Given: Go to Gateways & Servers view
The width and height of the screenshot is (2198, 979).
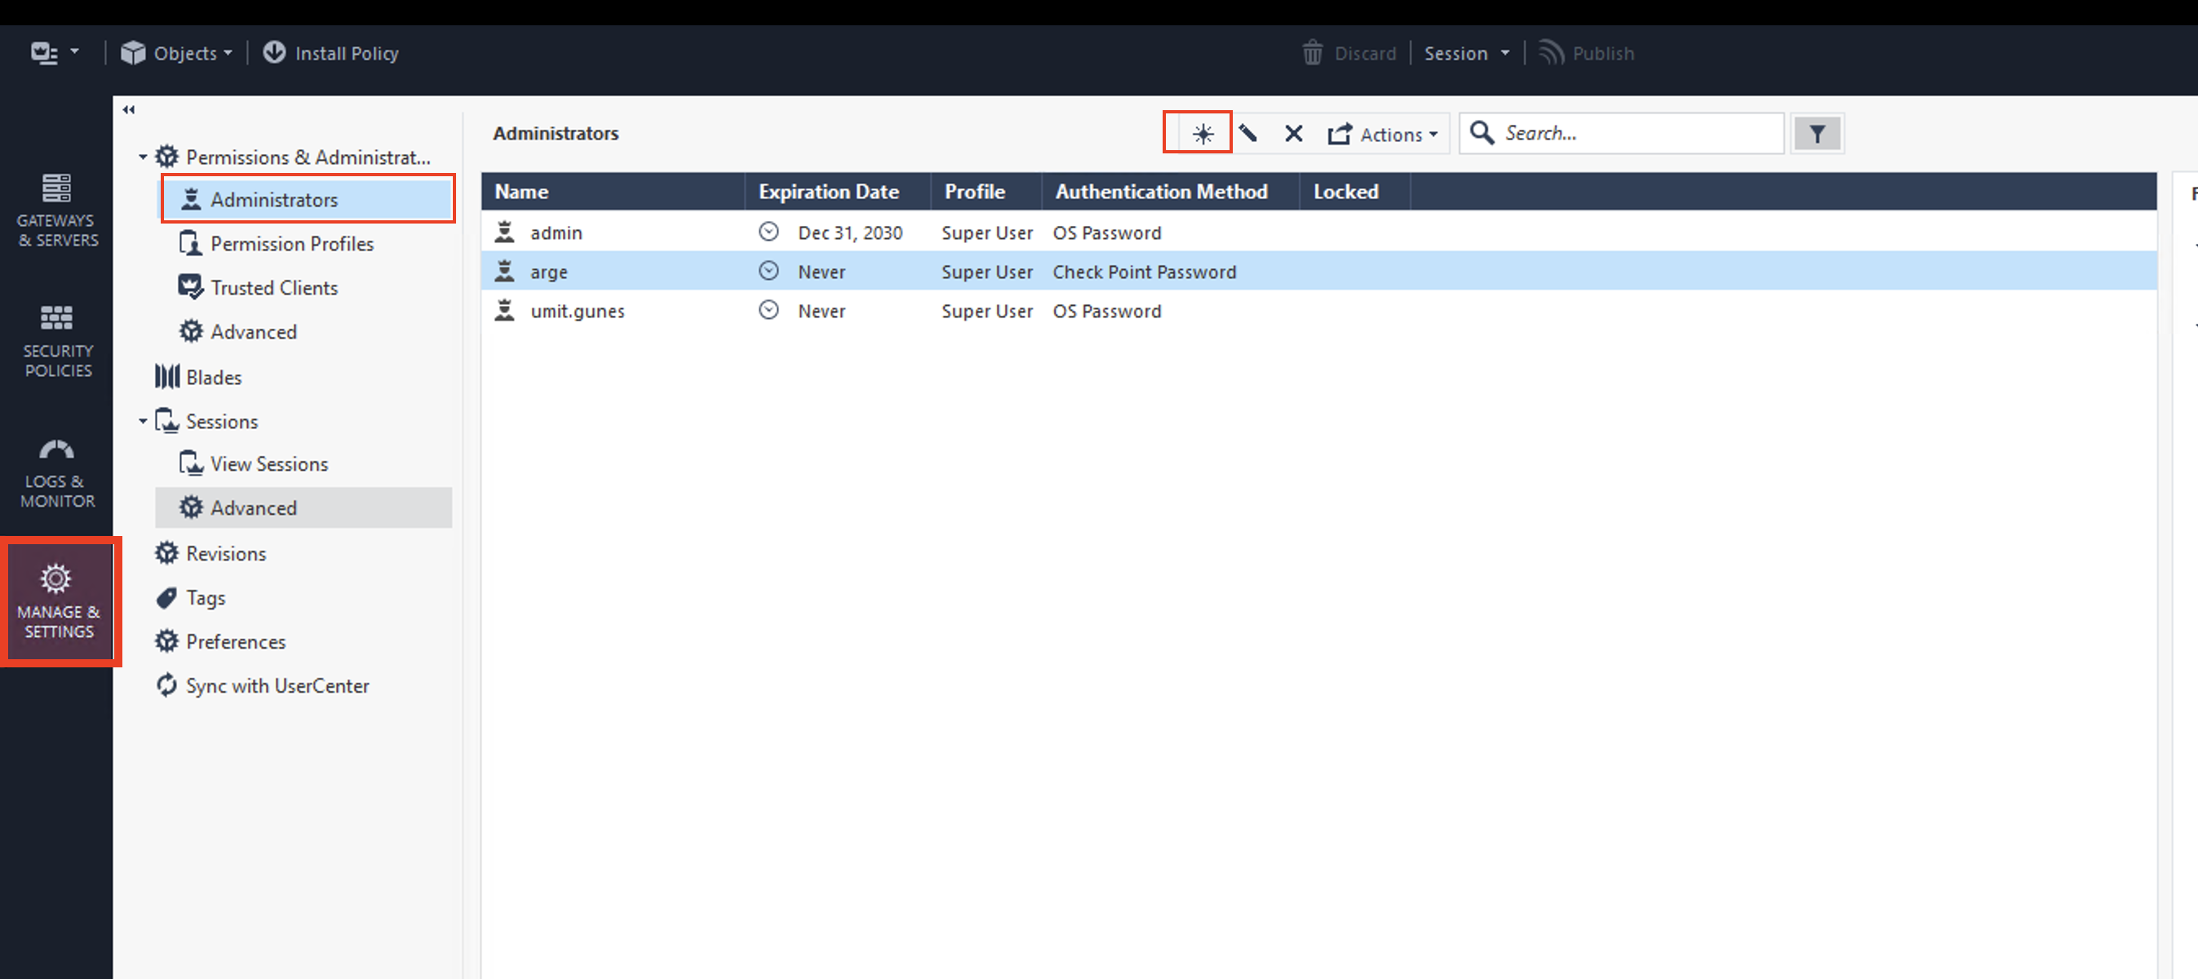Looking at the screenshot, I should coord(57,210).
